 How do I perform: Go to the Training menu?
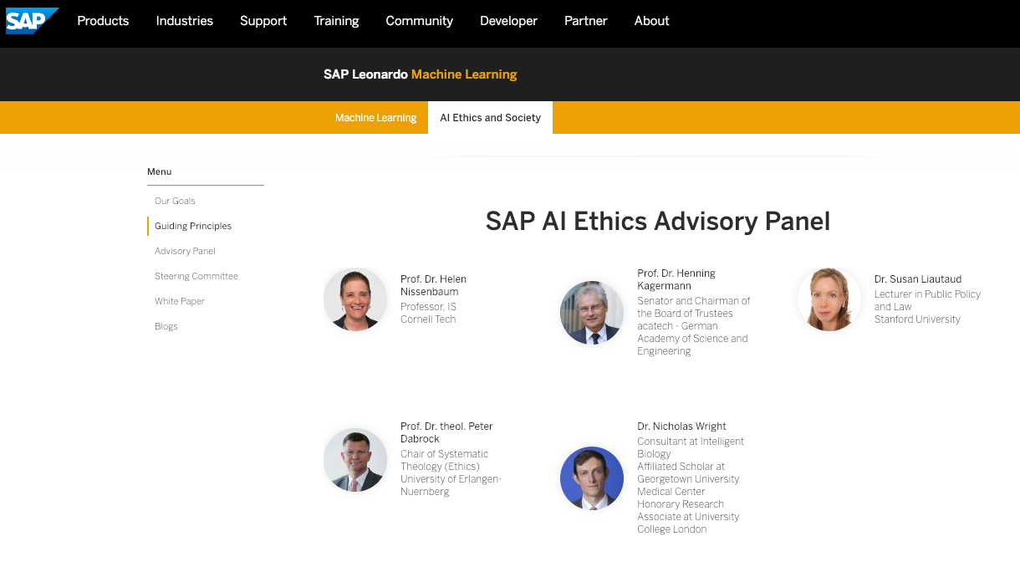(336, 21)
